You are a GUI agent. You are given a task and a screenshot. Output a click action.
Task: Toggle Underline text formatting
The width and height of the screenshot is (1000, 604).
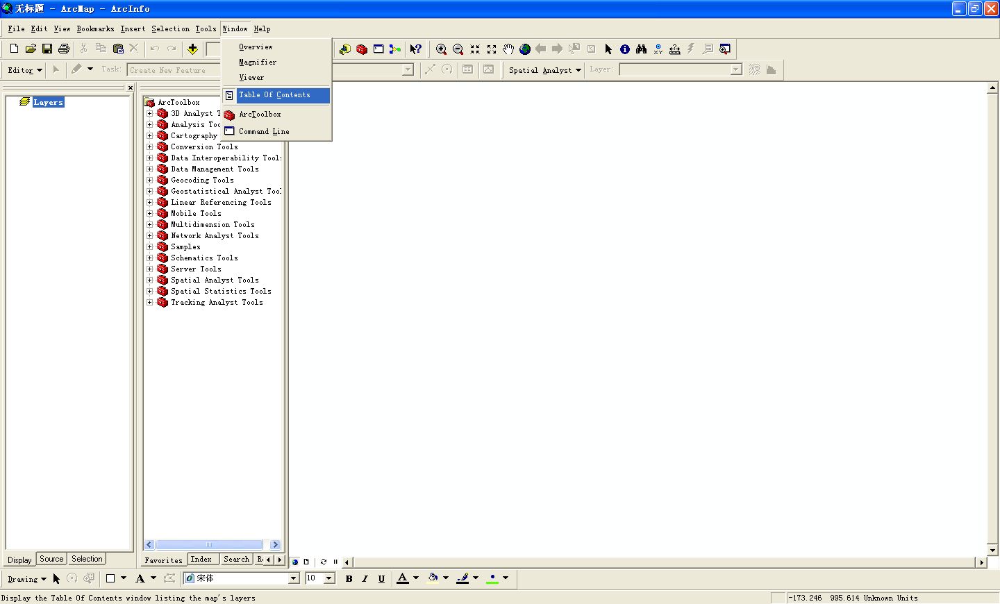(x=381, y=578)
